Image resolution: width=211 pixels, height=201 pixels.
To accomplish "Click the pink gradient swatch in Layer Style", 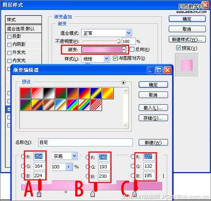I will [102, 50].
